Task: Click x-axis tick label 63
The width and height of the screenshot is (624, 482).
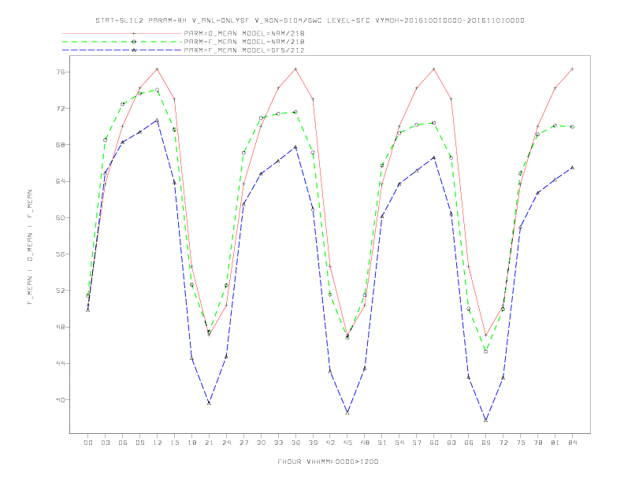Action: coord(451,443)
